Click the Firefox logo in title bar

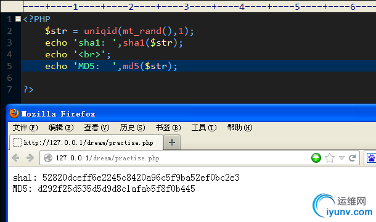pyautogui.click(x=14, y=113)
